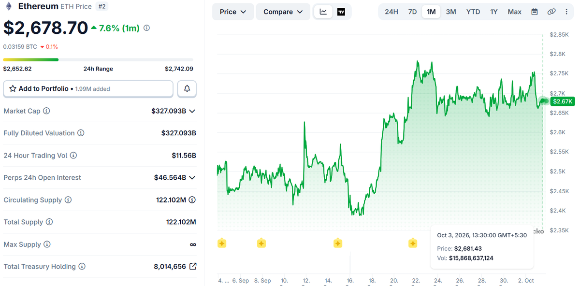Click news marker near 15 Sep
580x286 pixels.
pyautogui.click(x=338, y=243)
